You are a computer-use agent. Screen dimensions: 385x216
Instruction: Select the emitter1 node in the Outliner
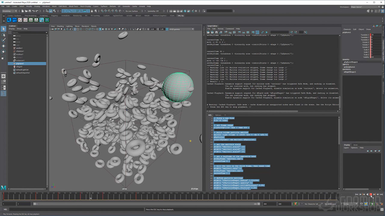click(x=19, y=48)
